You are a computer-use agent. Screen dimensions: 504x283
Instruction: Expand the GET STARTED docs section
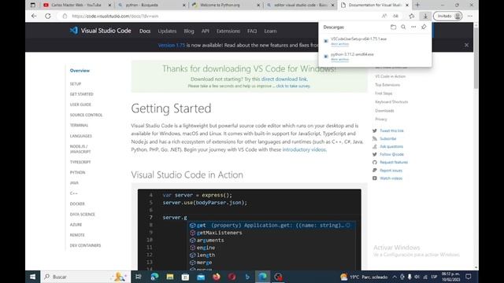point(82,94)
